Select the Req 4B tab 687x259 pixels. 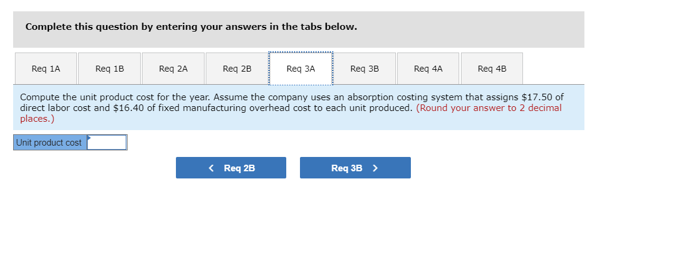click(492, 69)
